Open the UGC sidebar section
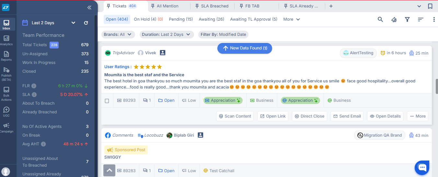The height and width of the screenshot is (177, 438). click(6, 111)
